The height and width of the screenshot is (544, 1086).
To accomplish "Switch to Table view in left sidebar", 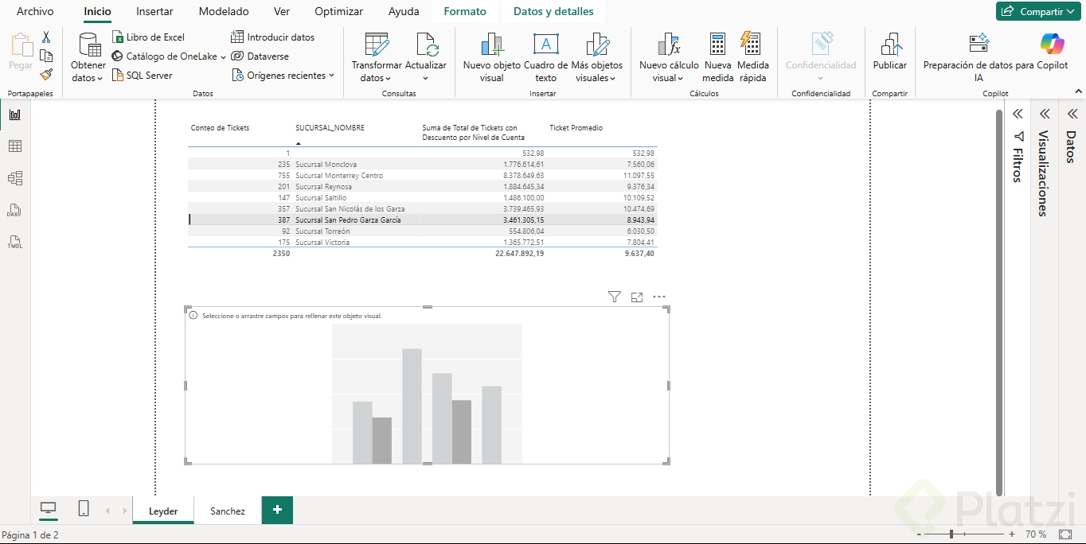I will pos(14,146).
